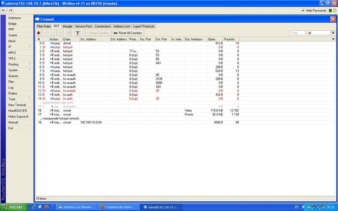Image resolution: width=338 pixels, height=211 pixels.
Task: Click the Comment icon in Firewall toolbar
Action: click(69, 33)
